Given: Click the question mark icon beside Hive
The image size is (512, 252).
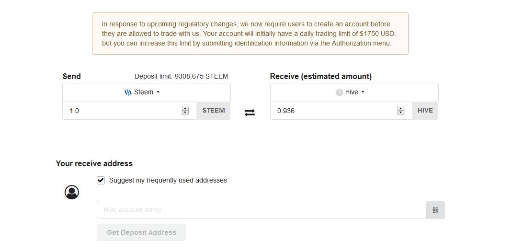Looking at the screenshot, I should (339, 92).
